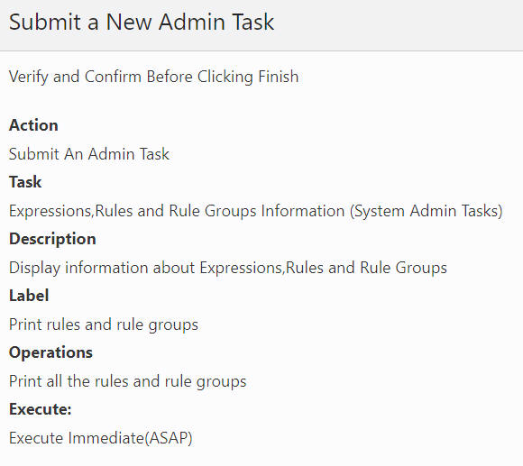This screenshot has width=523, height=466.
Task: Click the gray header bar beside the title
Action: pos(397,23)
